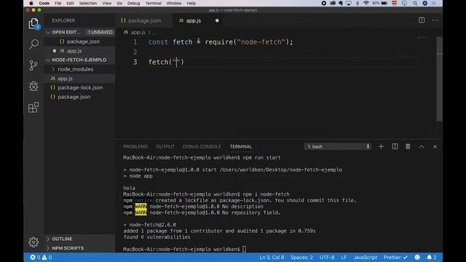Screen dimensions: 466x262
Task: Show errors and warnings count in status bar
Action: [x=41, y=257]
